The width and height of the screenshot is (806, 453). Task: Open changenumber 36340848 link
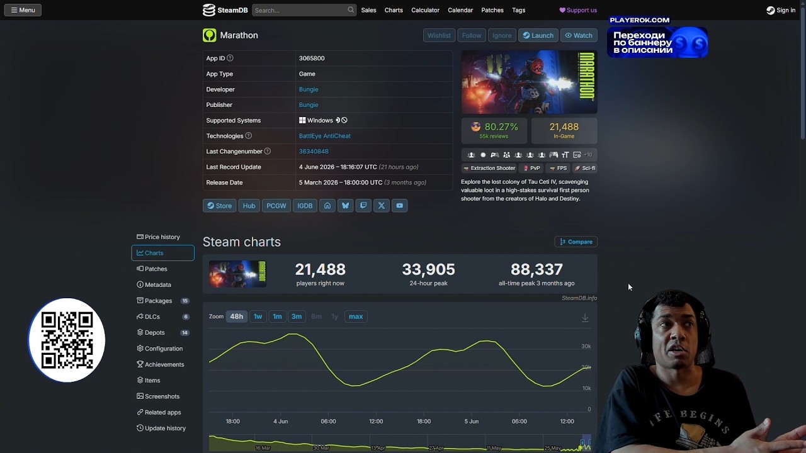point(314,152)
